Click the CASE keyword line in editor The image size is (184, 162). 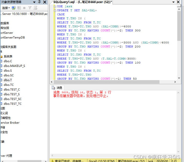coord(61,14)
